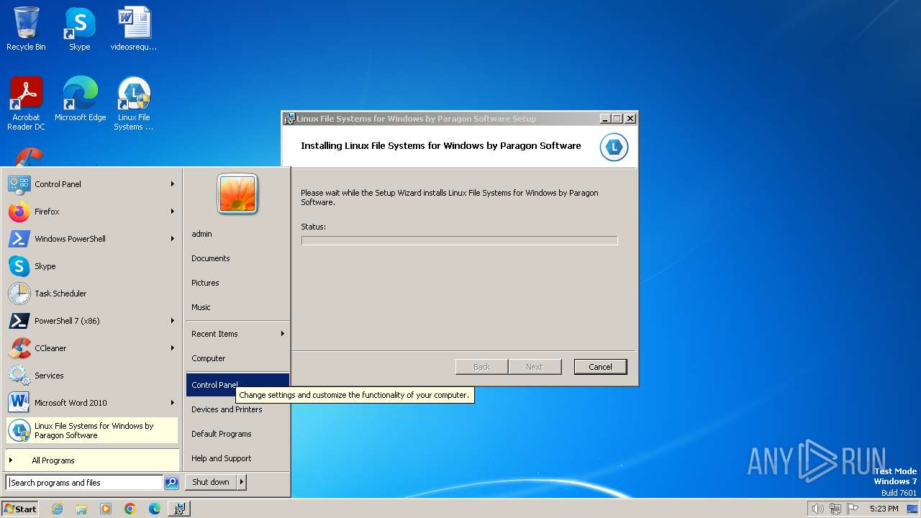Click the Services gears icon

click(19, 376)
